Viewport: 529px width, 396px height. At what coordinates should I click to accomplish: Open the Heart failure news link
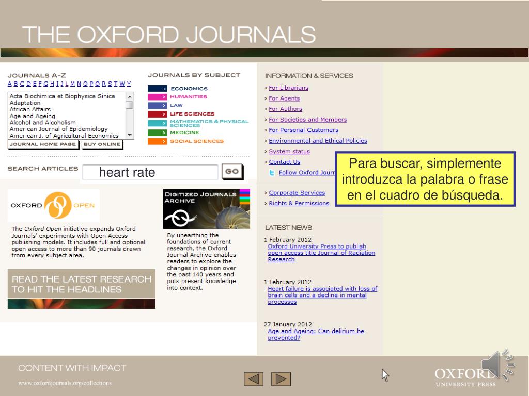point(322,295)
